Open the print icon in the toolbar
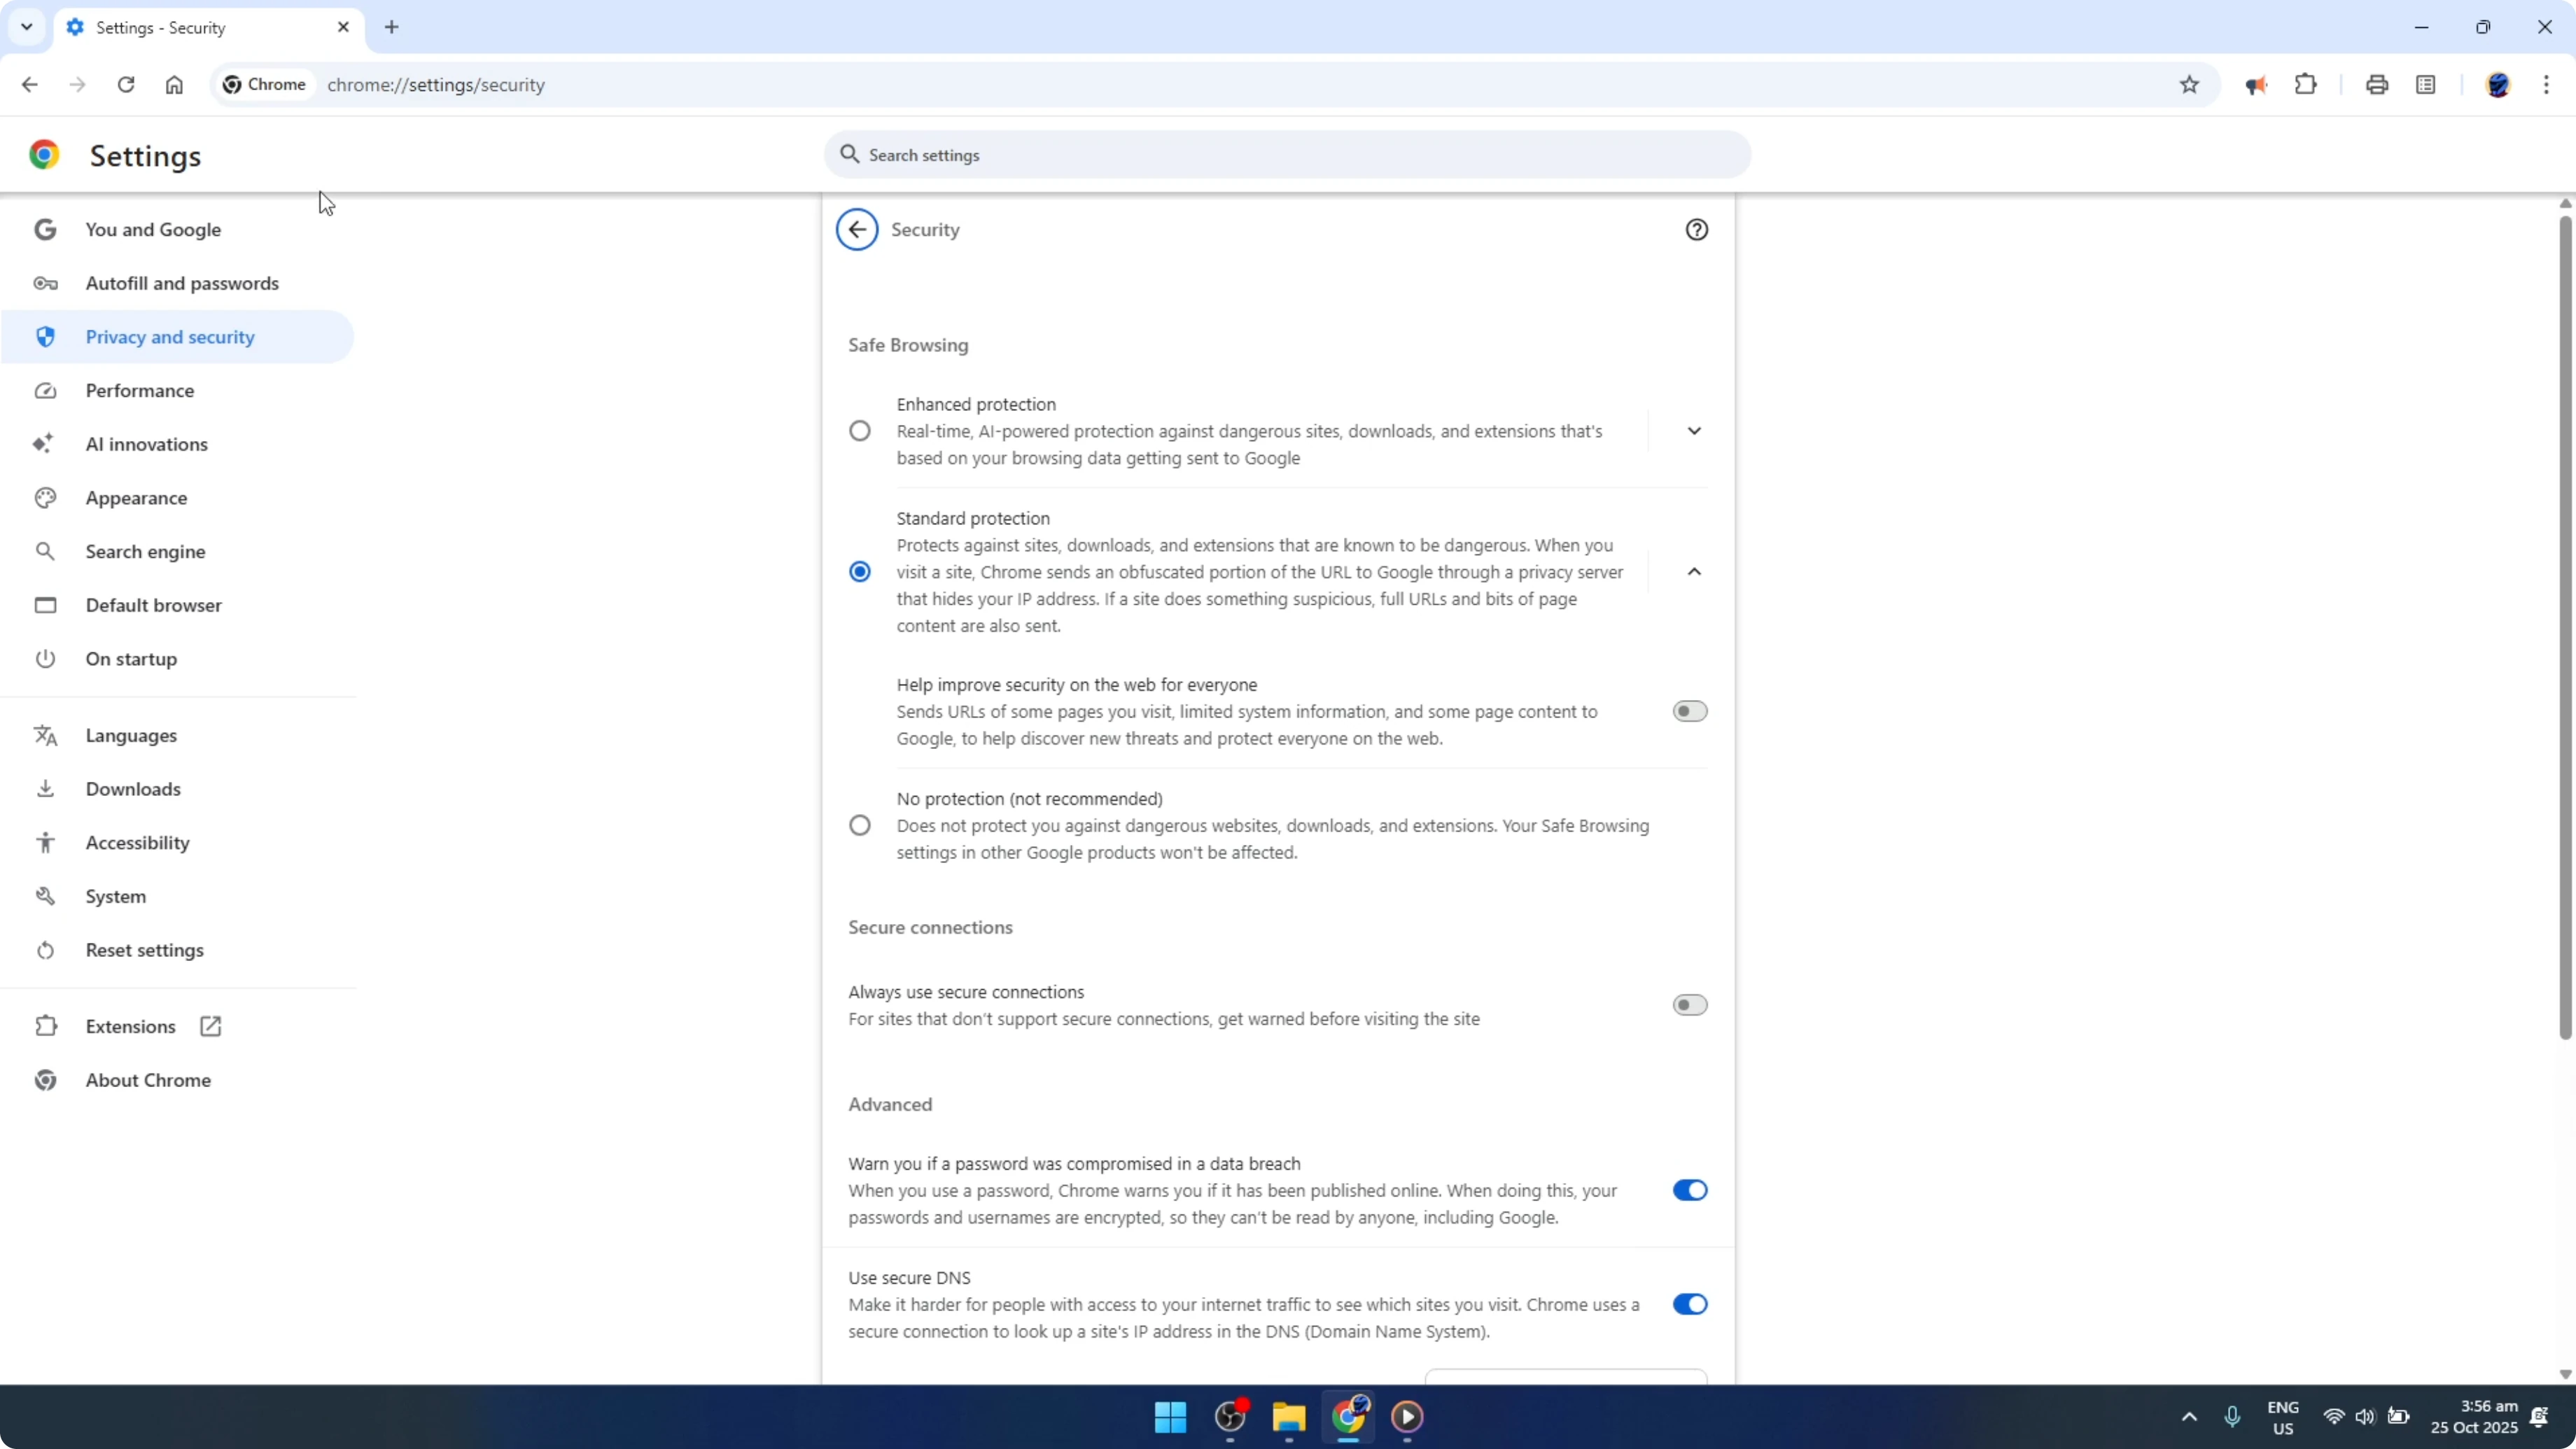 click(x=2377, y=84)
